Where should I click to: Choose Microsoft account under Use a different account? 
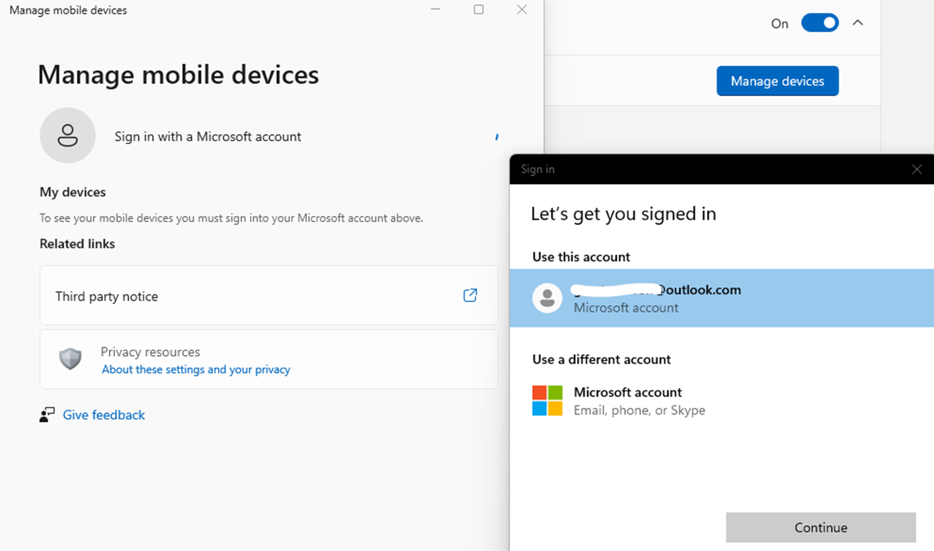coord(722,401)
